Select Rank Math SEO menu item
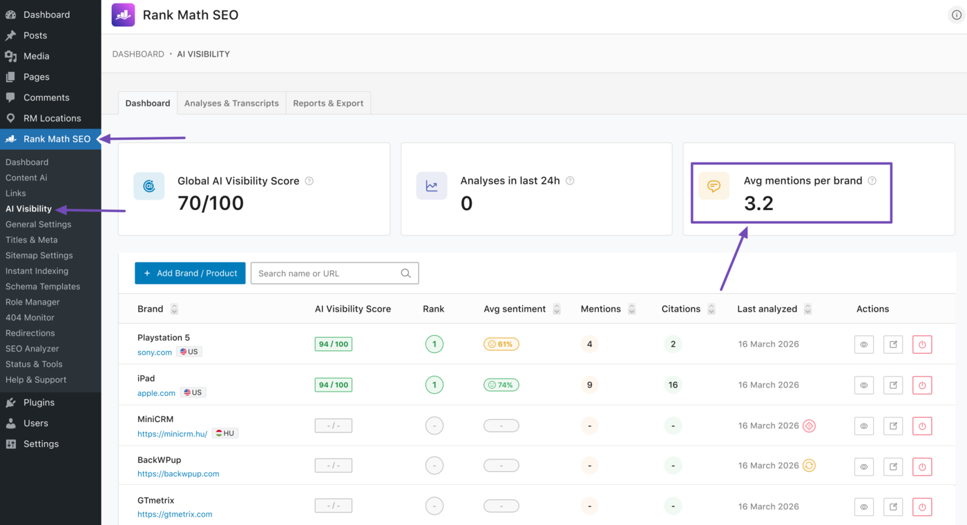Screen dimensions: 967x525 50,139
